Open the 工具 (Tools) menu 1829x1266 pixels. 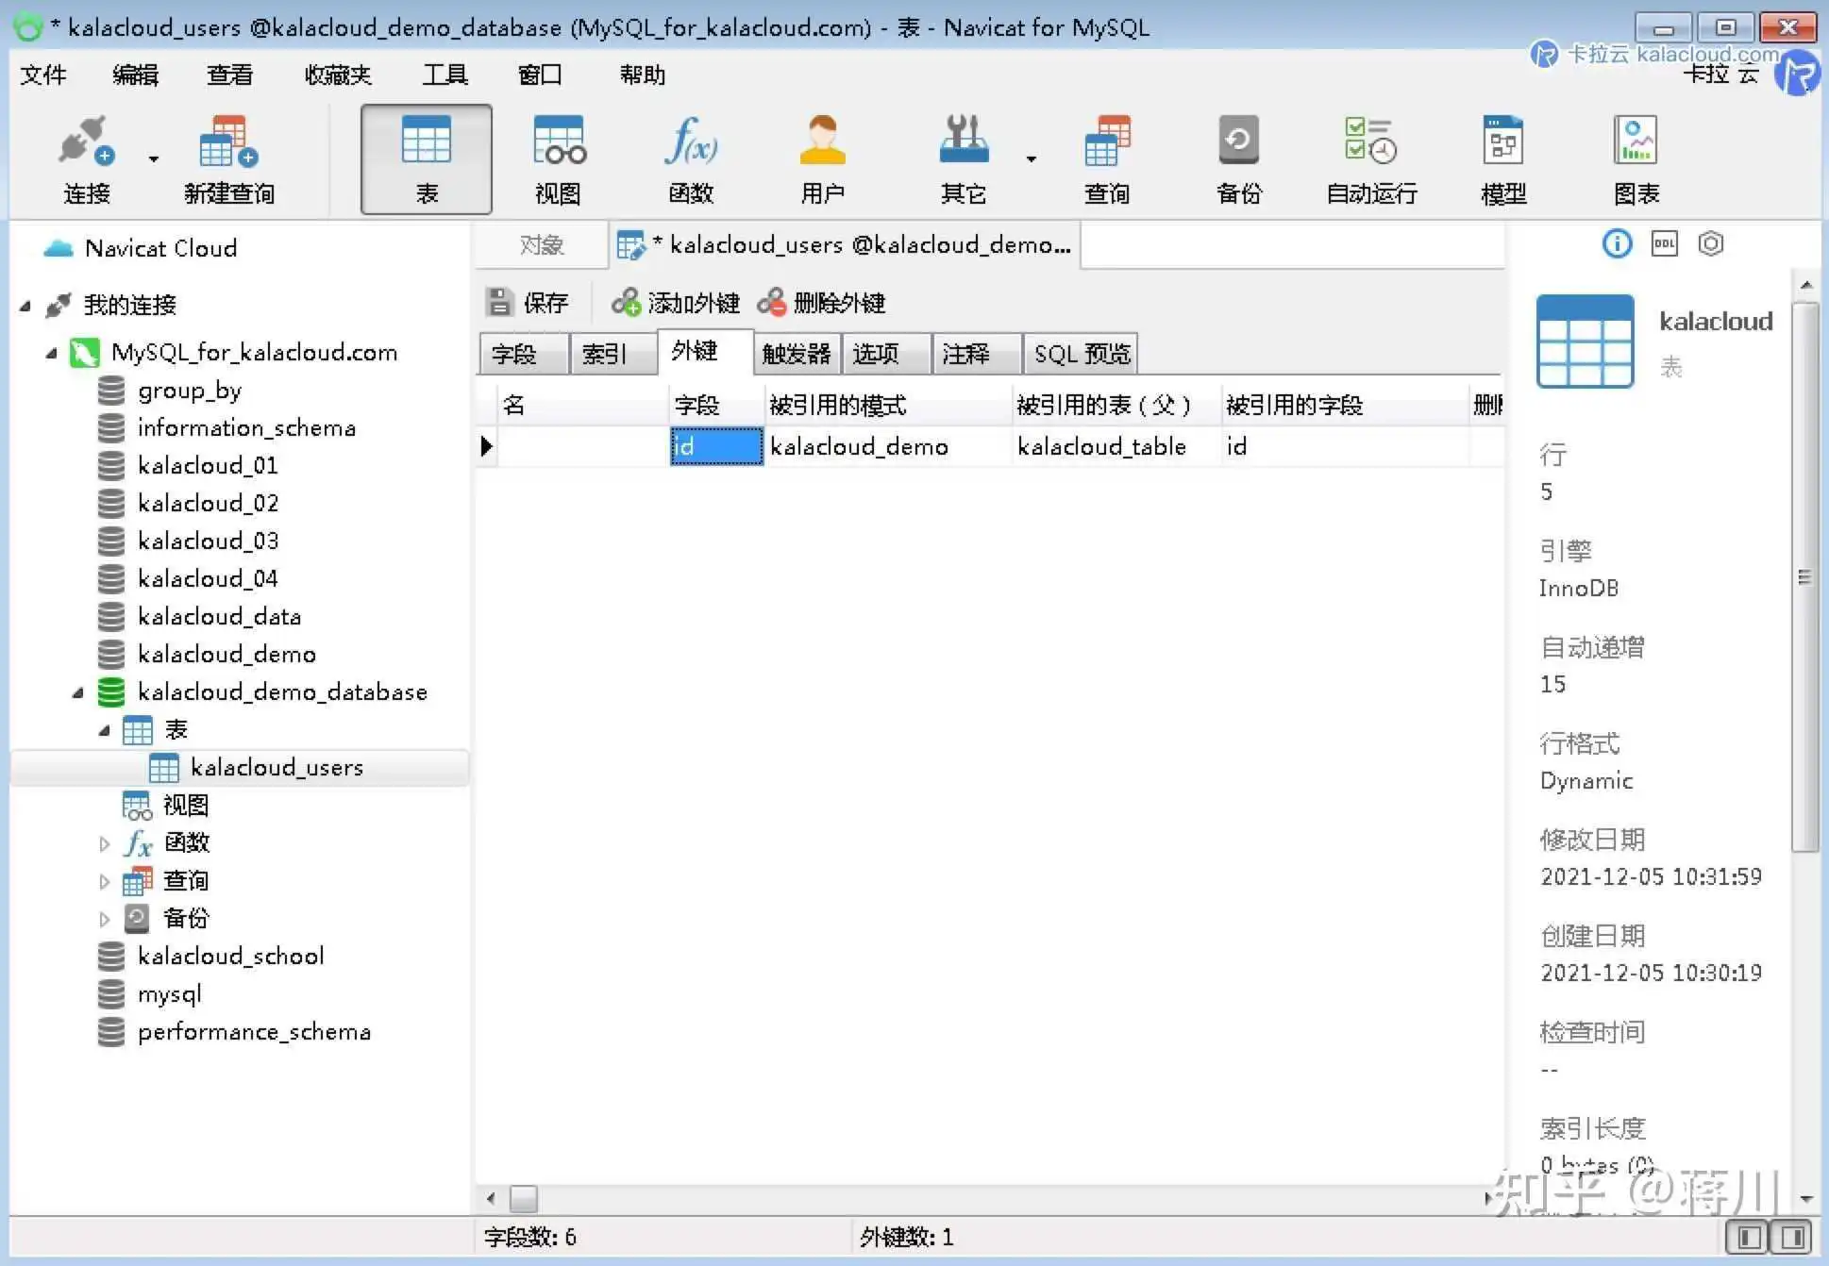[x=445, y=75]
